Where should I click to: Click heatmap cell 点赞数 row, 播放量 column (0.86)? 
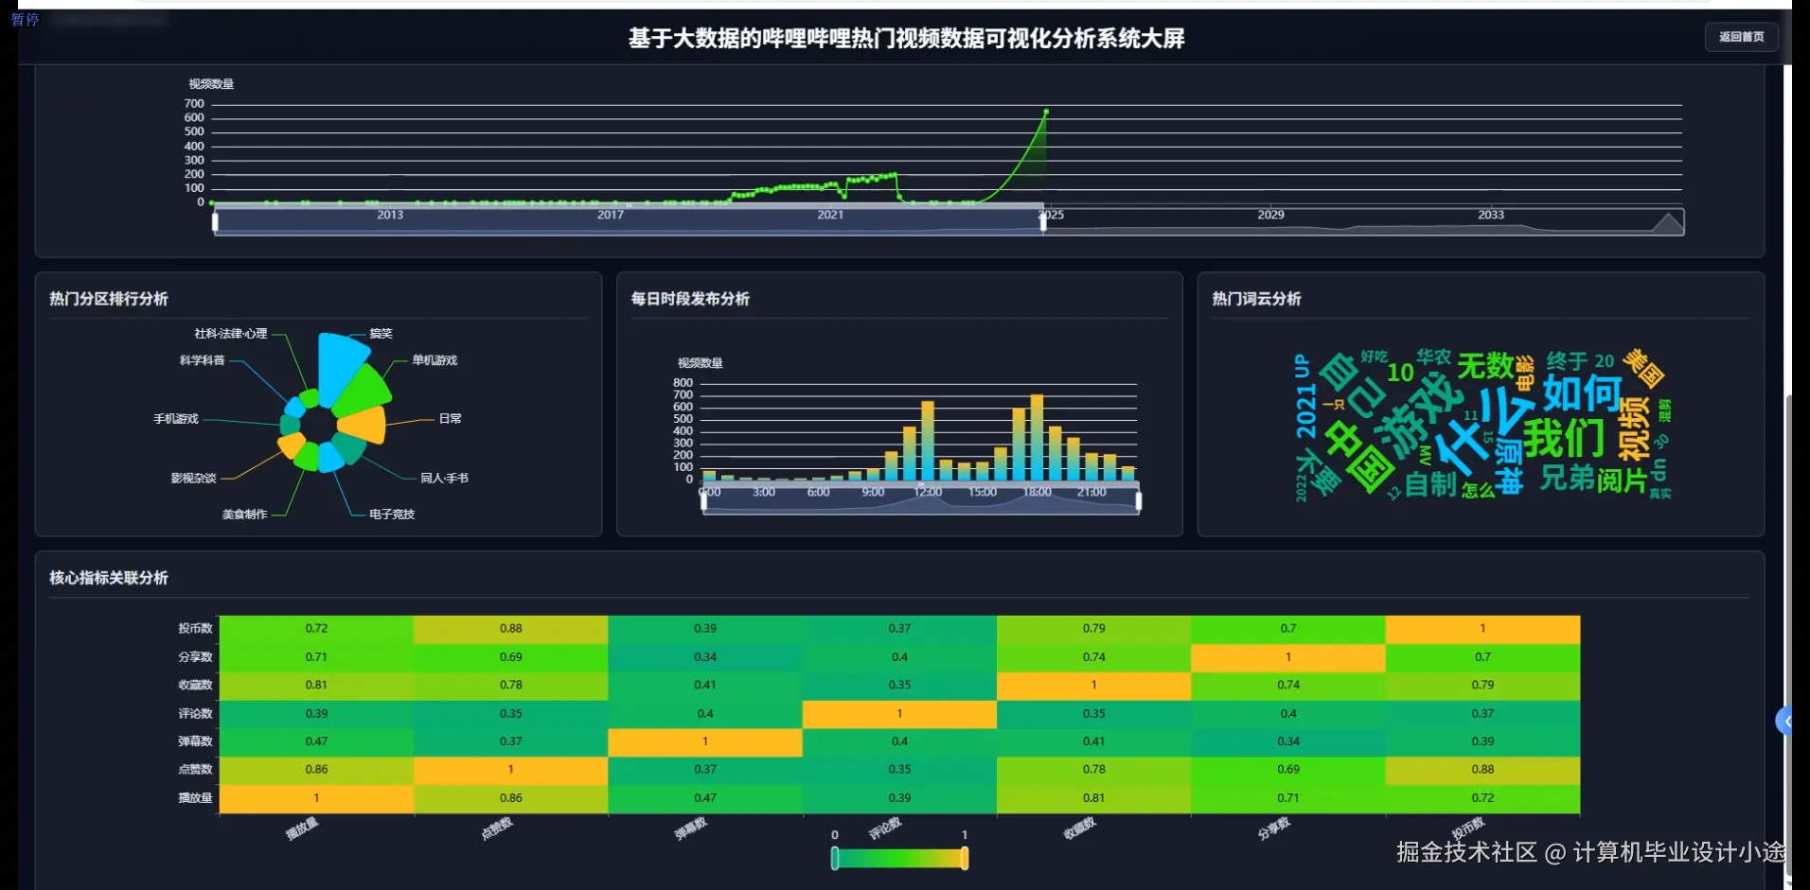(316, 769)
